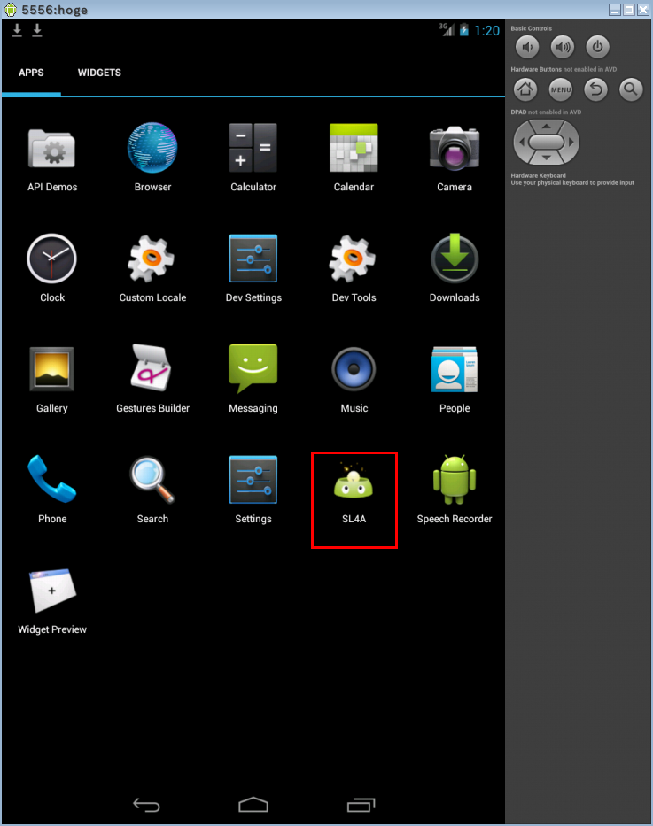Tap the Android back navigation button
Image resolution: width=653 pixels, height=826 pixels.
[x=146, y=804]
